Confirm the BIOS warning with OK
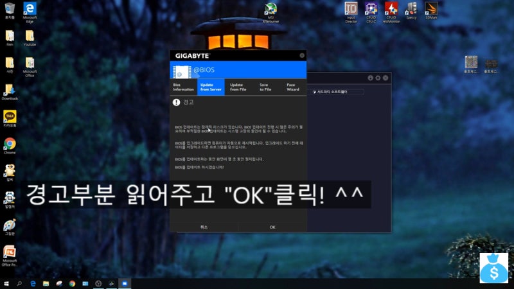514x289 pixels. click(272, 227)
